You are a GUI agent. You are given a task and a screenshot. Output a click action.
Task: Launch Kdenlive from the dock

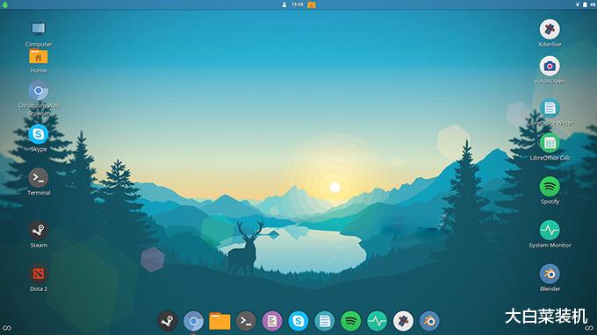[x=403, y=321]
